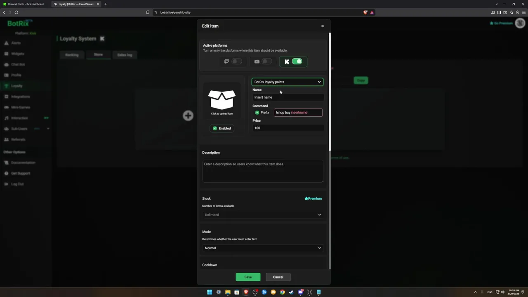The width and height of the screenshot is (528, 297).
Task: Click the plus icon to add store item
Action: pyautogui.click(x=188, y=115)
